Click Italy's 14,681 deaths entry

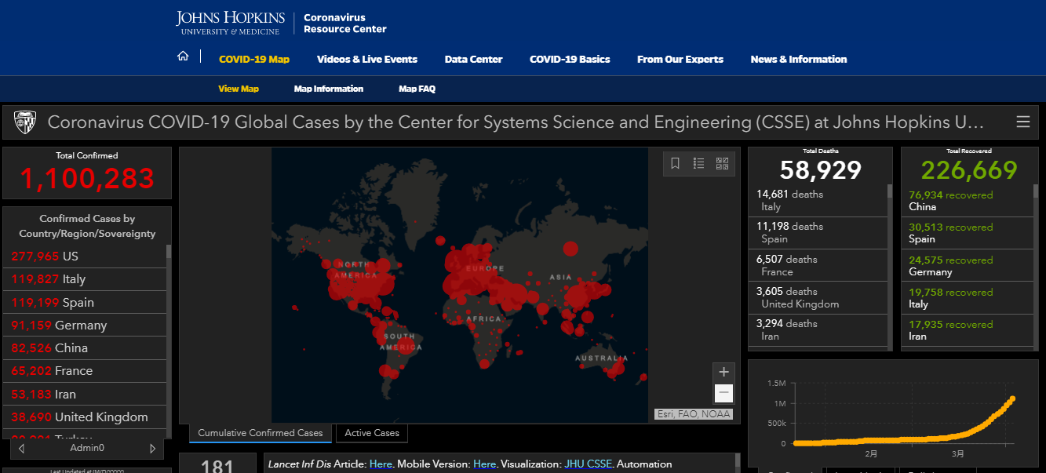[x=818, y=201]
